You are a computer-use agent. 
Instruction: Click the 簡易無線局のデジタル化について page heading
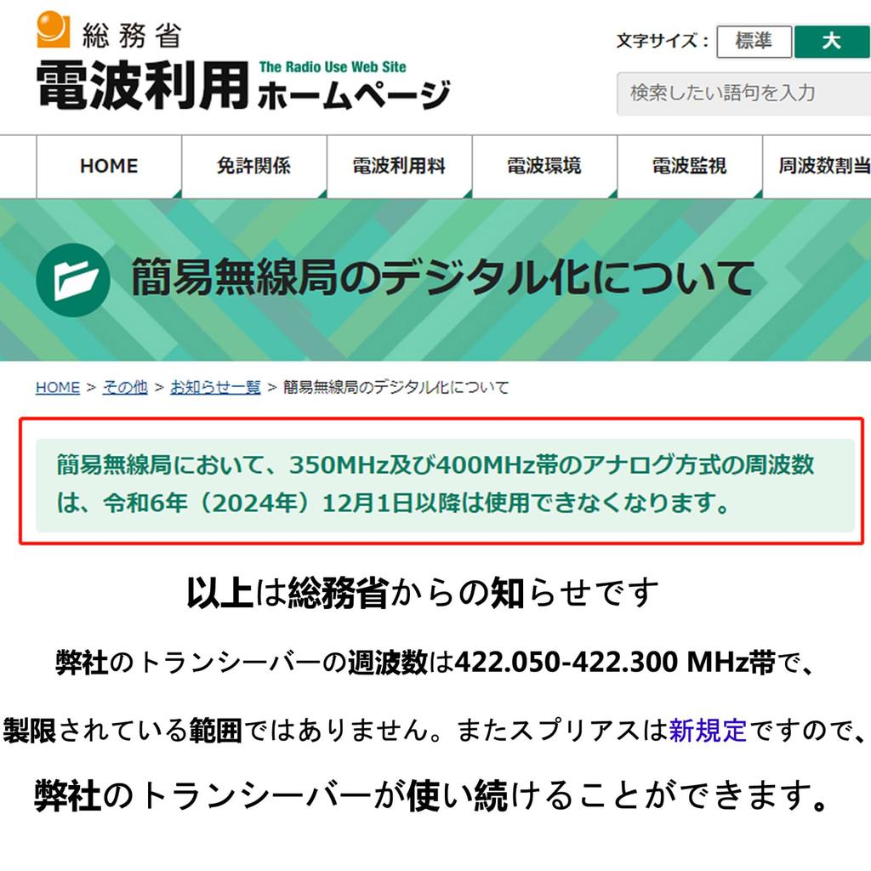click(x=442, y=277)
